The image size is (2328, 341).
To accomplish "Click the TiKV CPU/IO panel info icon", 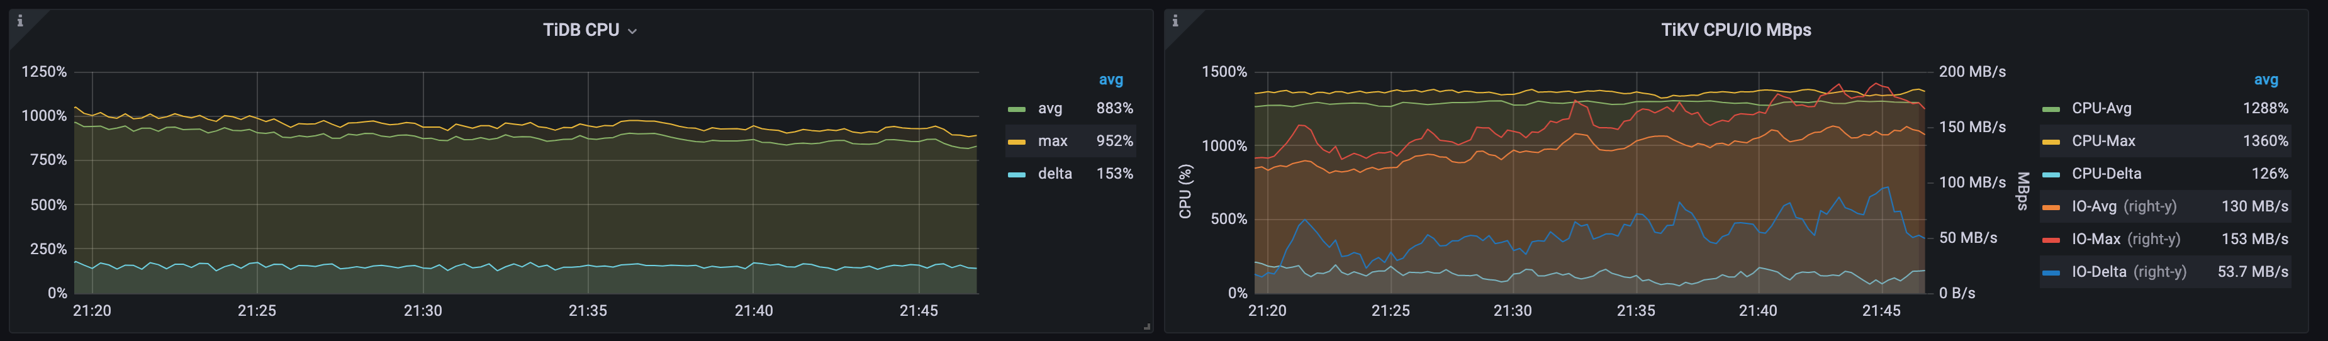I will (x=1175, y=21).
